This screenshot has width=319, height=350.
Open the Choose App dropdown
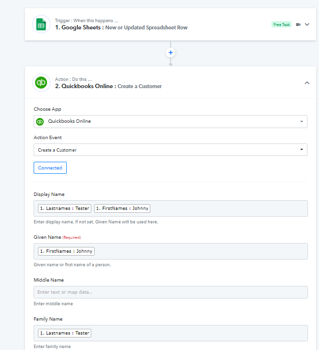(x=171, y=121)
